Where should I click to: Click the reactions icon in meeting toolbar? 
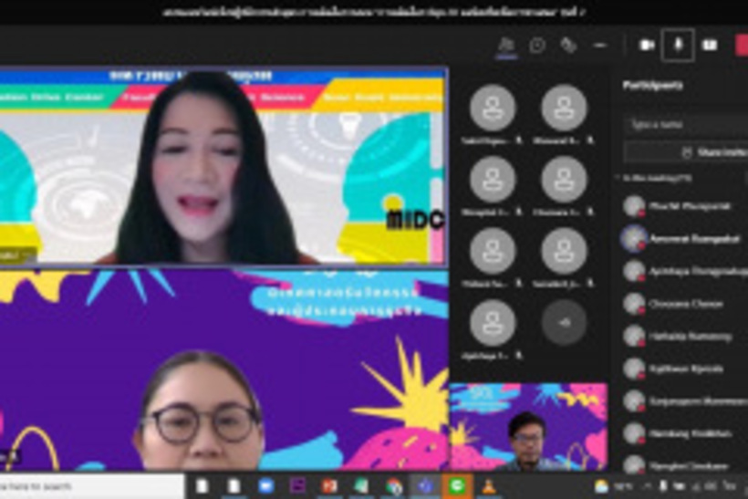point(568,45)
